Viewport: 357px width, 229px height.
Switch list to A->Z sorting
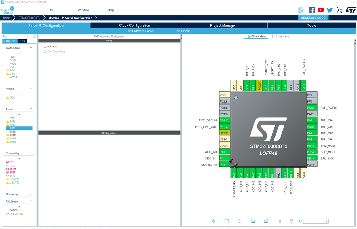[22, 41]
